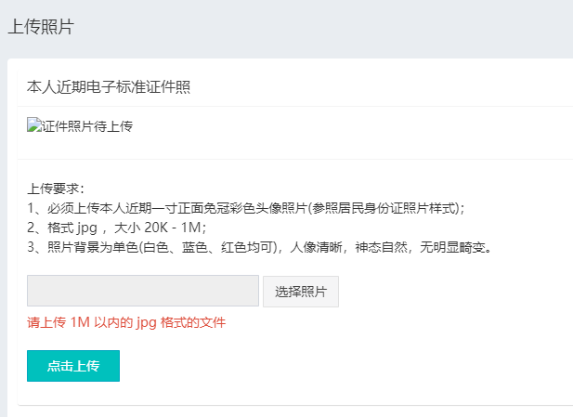
Task: Click the 上传要求 label
Action: point(56,189)
